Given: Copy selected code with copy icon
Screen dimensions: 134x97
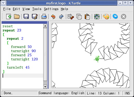Looking at the screenshot, I should pyautogui.click(x=79, y=17).
